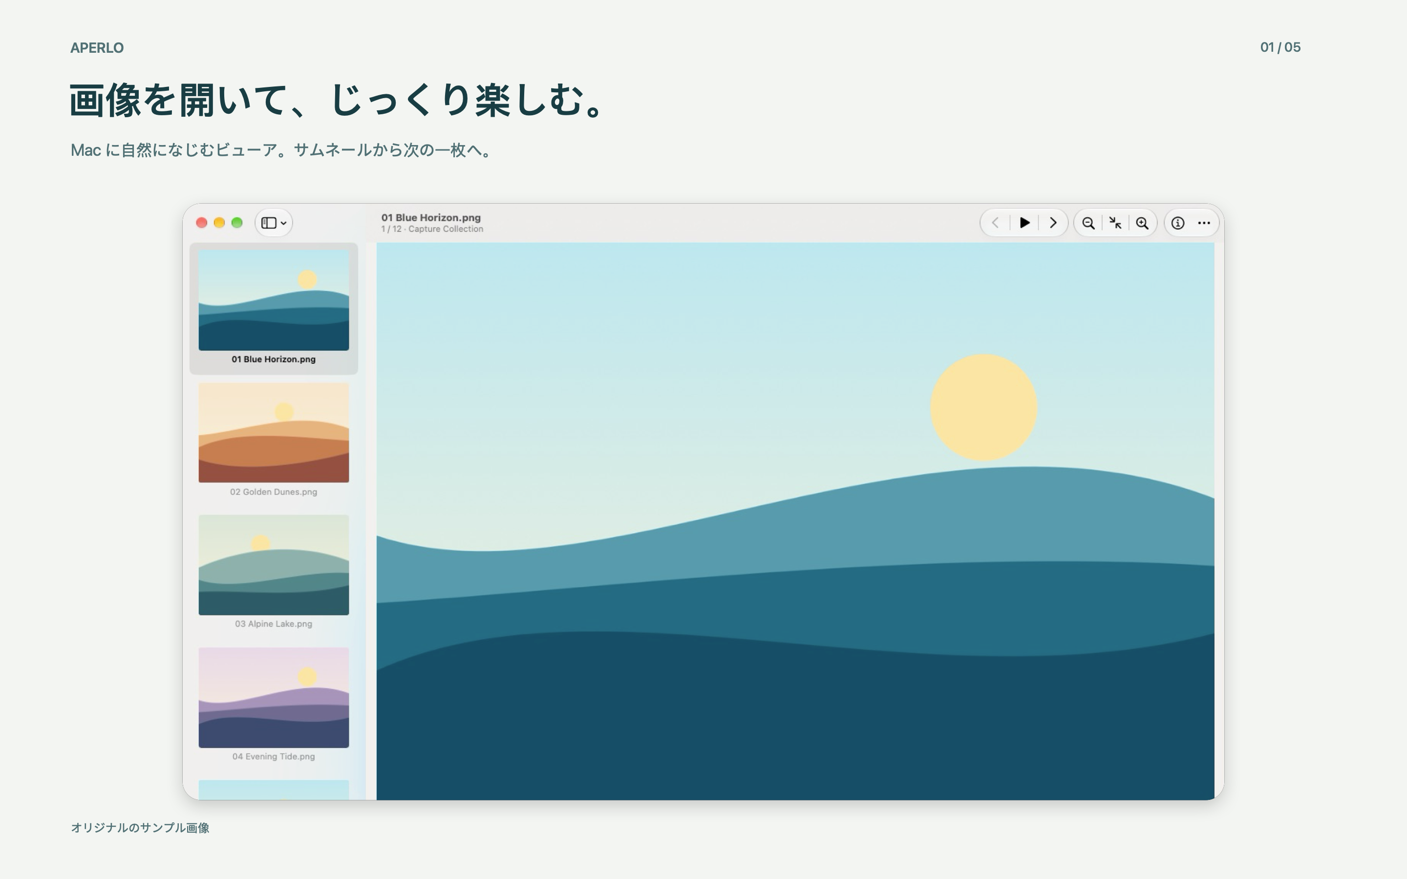Click the 02 Golden Dunes.png label
This screenshot has height=879, width=1407.
pyautogui.click(x=274, y=492)
